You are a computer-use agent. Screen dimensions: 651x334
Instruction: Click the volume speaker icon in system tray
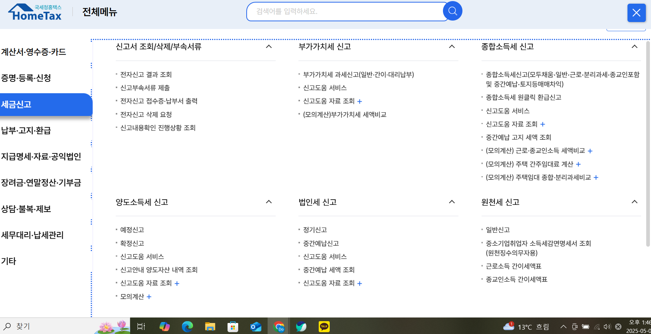click(607, 326)
